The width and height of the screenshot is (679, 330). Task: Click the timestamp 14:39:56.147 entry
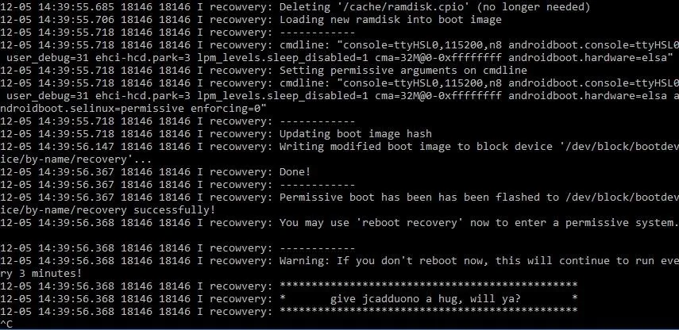click(76, 147)
